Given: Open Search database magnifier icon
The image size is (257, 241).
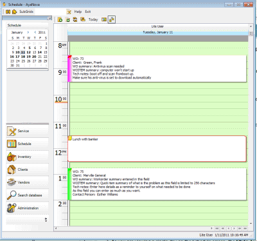Looking at the screenshot, I should (12, 195).
